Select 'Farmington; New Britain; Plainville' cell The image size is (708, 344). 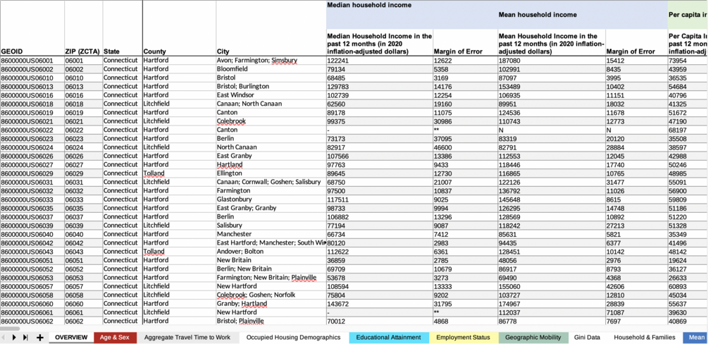click(x=271, y=277)
